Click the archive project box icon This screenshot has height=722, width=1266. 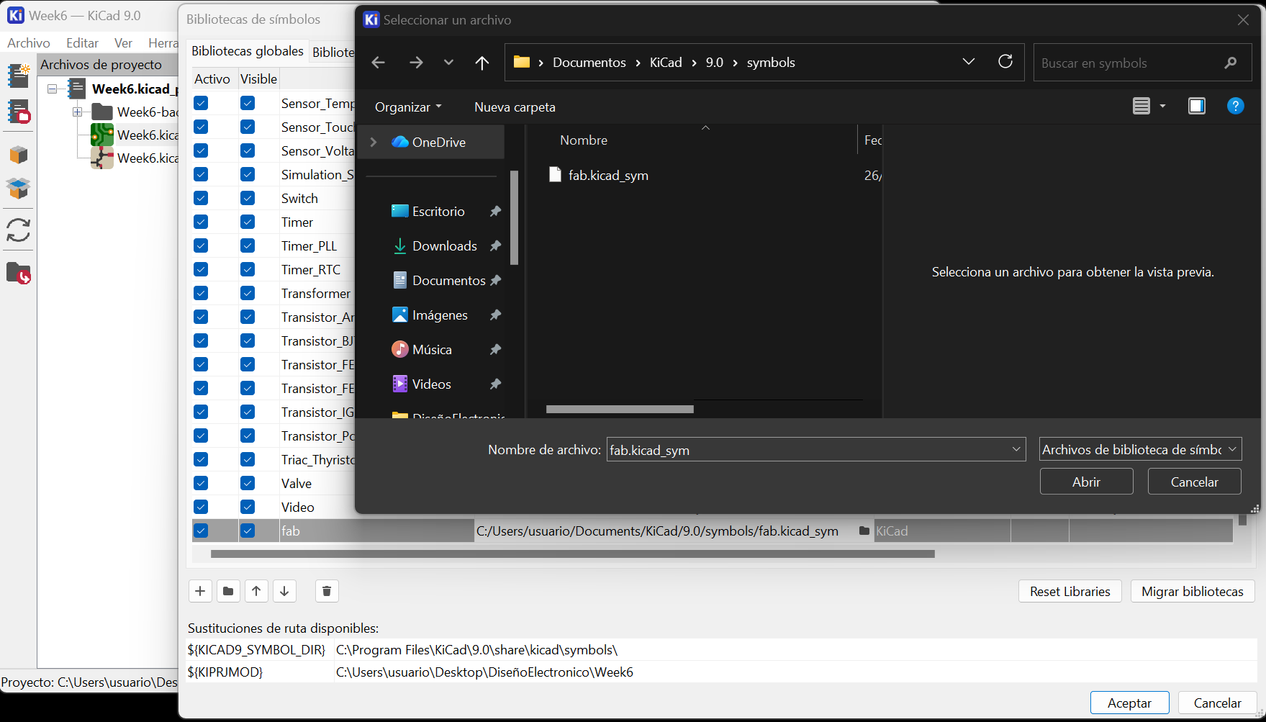coord(18,155)
